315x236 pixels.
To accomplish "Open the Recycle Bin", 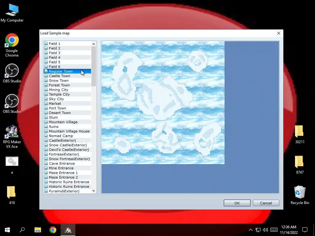I will pyautogui.click(x=300, y=195).
